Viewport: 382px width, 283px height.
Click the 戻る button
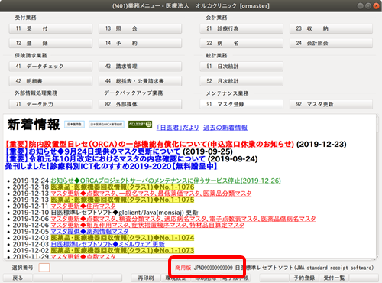(x=18, y=278)
